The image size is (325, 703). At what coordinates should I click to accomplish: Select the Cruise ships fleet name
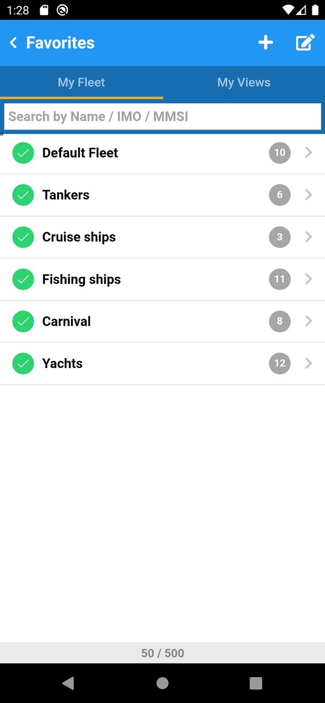tap(79, 237)
